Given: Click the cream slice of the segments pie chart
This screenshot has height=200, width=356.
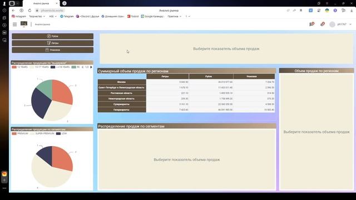Looking at the screenshot, I should tap(49, 173).
